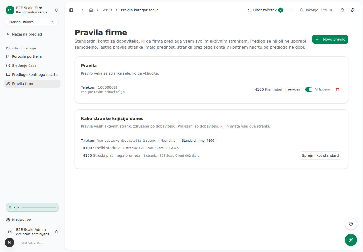Click the Servis breadcrumb
363x252 pixels.
pos(107,10)
